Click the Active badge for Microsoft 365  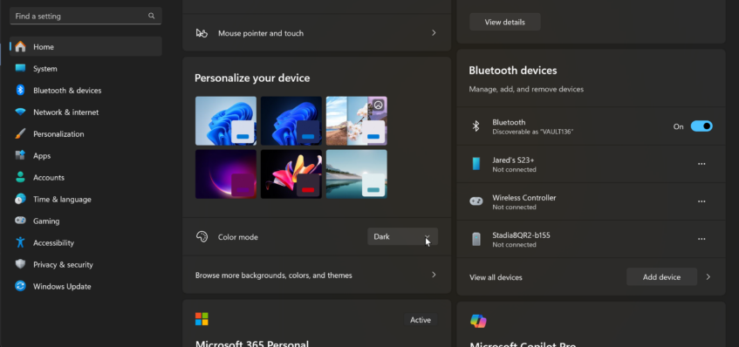click(421, 320)
